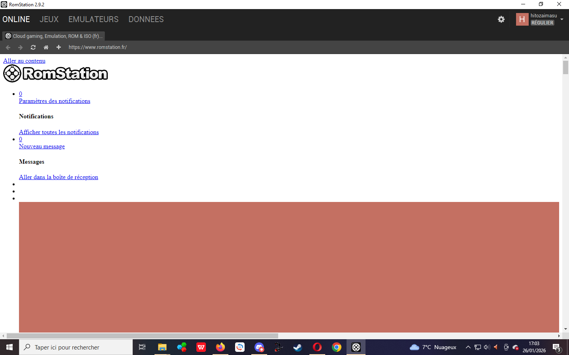
Task: Reload the page with refresh icon
Action: click(x=33, y=47)
